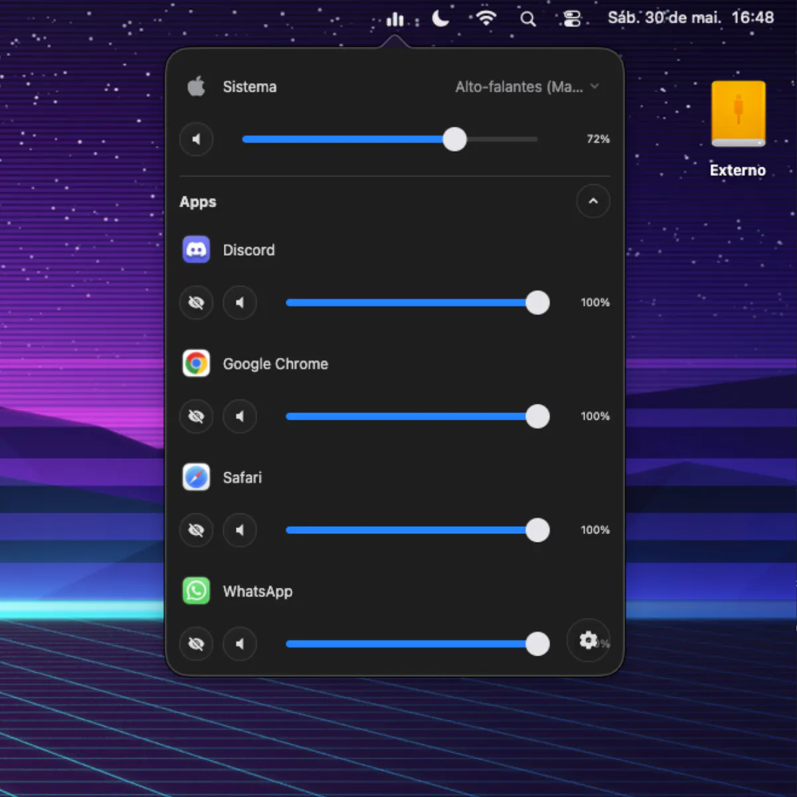Click the Externo drive name label
The height and width of the screenshot is (797, 797).
point(738,170)
